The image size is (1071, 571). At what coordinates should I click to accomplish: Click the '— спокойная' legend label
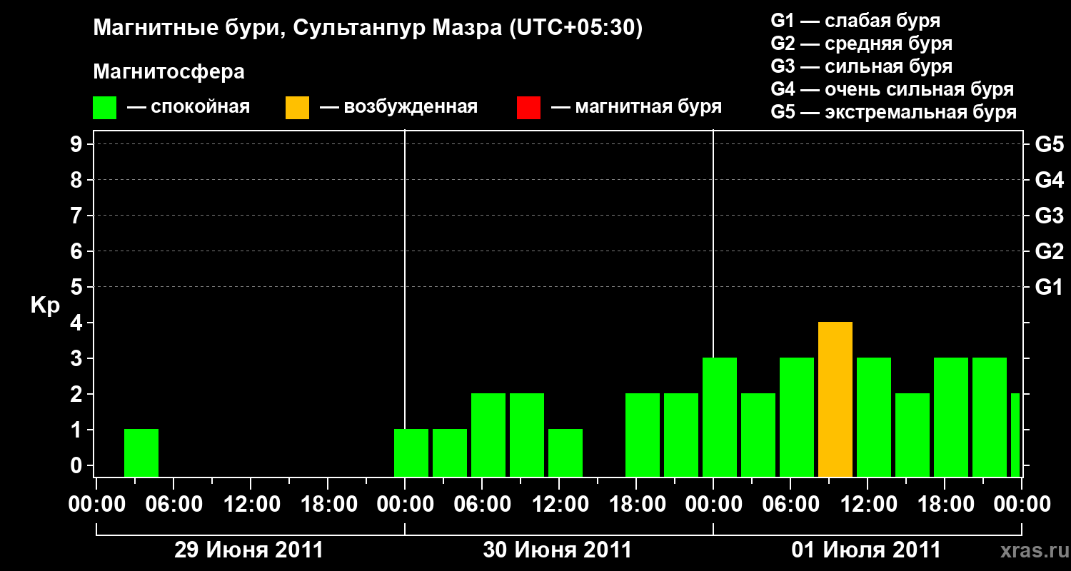pos(188,108)
